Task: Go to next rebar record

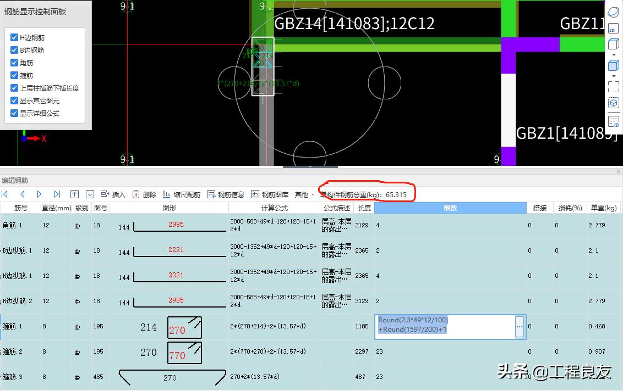Action: click(x=39, y=194)
